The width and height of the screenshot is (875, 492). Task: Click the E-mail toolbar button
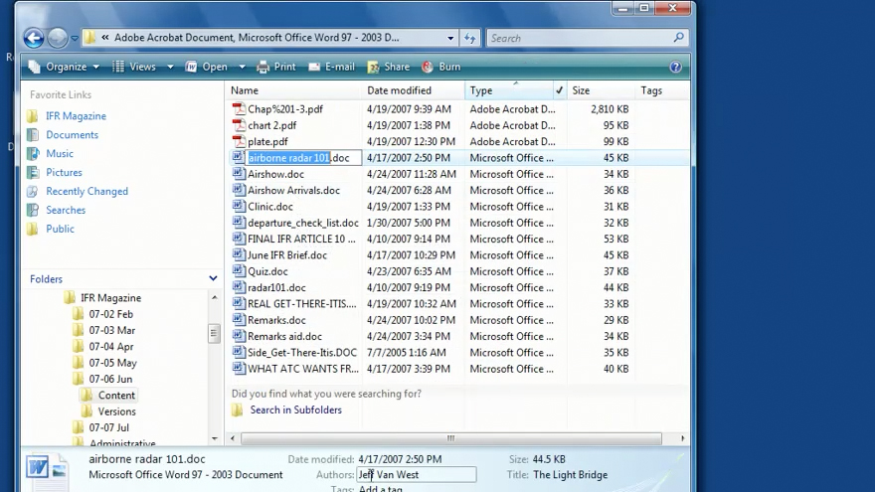(x=331, y=67)
